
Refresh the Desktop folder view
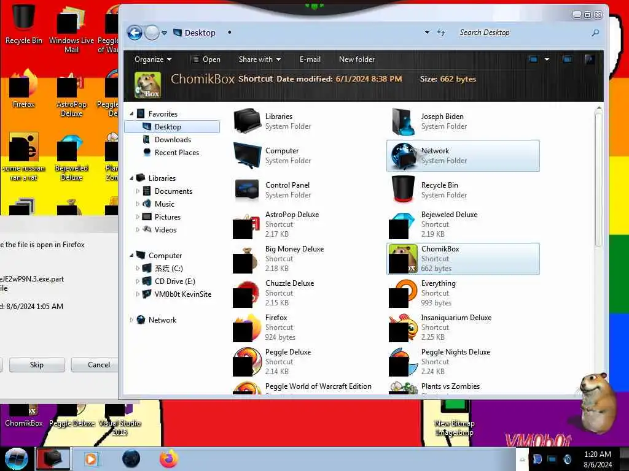[441, 33]
